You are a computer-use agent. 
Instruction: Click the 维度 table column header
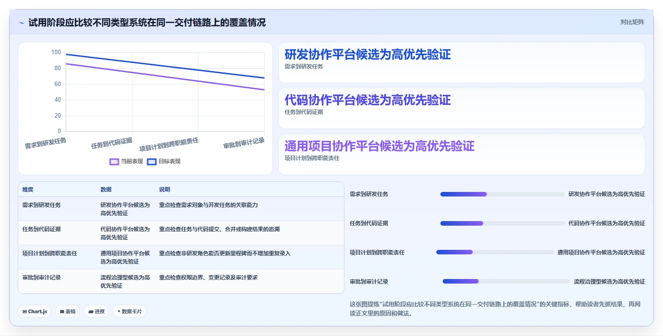coord(28,190)
